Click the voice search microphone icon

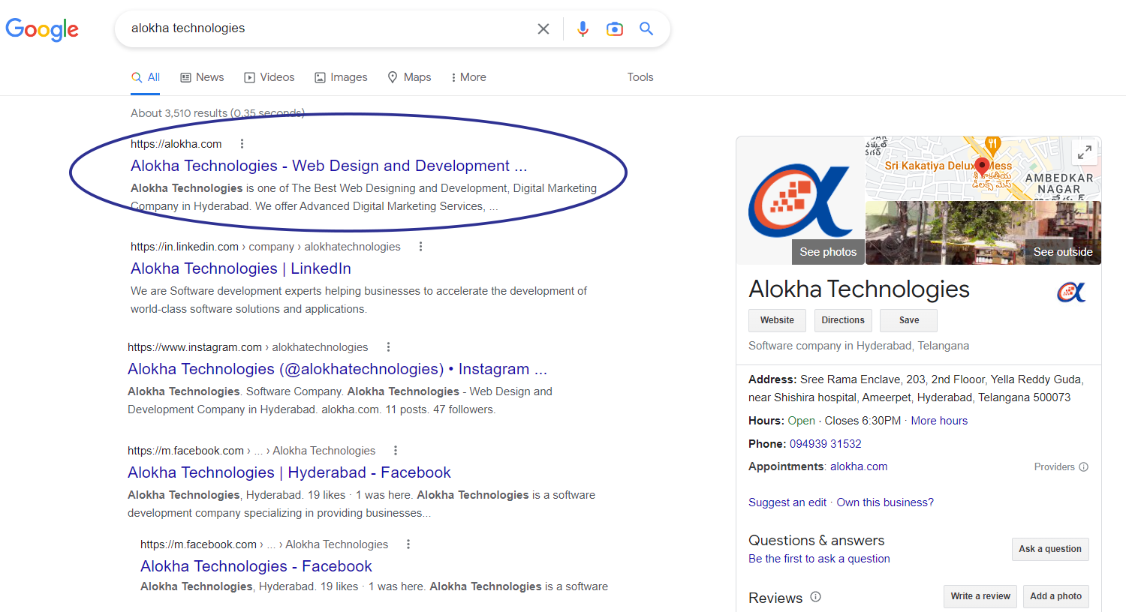click(583, 28)
